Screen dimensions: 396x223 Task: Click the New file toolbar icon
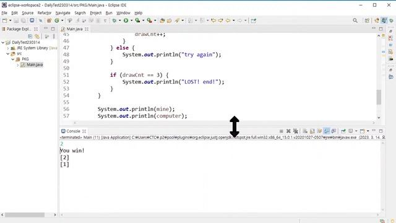5,20
